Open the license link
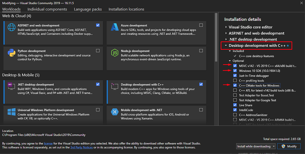 click(x=48, y=143)
